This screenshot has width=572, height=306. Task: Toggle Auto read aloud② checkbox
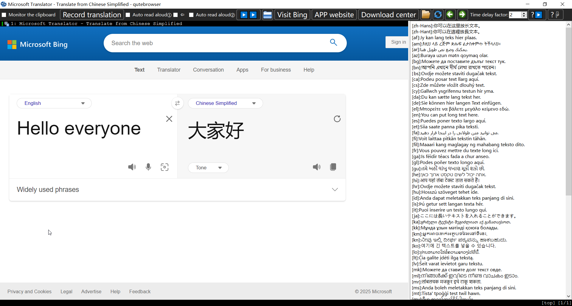click(x=191, y=15)
